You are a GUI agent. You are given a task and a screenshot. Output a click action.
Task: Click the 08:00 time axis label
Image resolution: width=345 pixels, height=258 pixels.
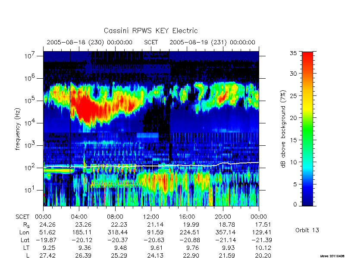point(115,217)
